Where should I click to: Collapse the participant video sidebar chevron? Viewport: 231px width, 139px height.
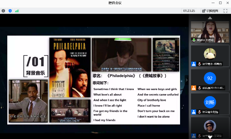point(187,80)
